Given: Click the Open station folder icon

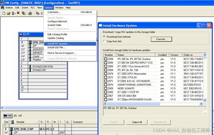Looking at the screenshot, I should [x=9, y=13].
